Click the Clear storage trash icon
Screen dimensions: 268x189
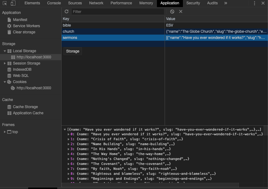coord(9,32)
